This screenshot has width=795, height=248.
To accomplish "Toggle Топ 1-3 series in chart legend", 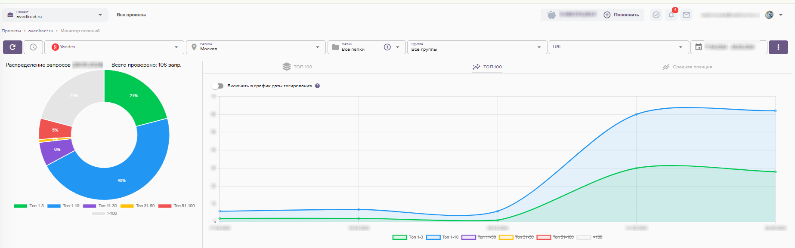I will 408,237.
